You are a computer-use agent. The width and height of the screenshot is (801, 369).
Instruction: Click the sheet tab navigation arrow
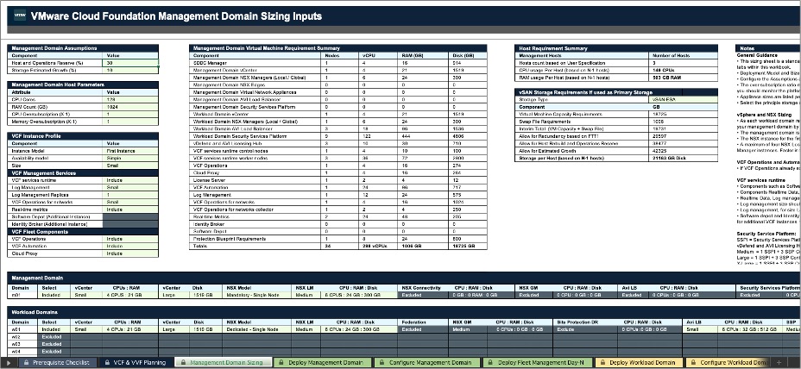tap(9, 362)
